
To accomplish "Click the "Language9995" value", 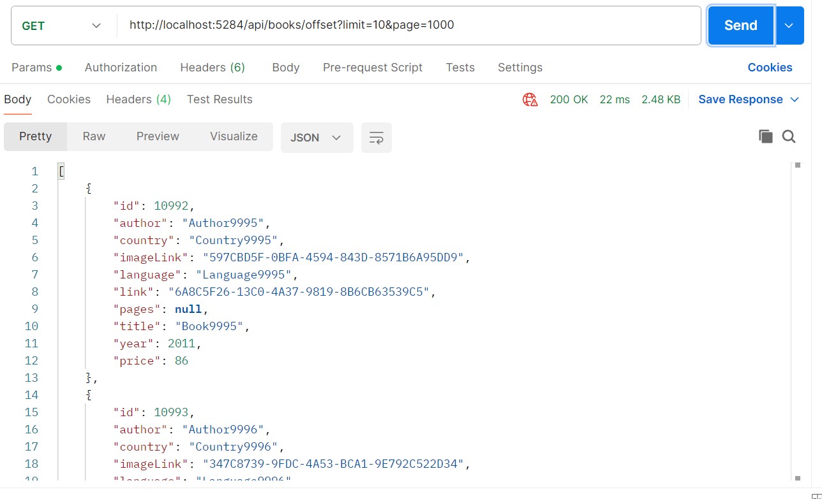I will [244, 275].
